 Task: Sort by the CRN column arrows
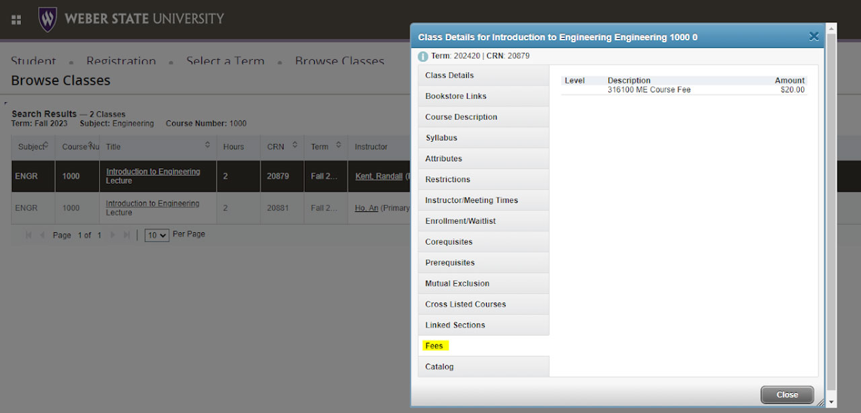[295, 145]
